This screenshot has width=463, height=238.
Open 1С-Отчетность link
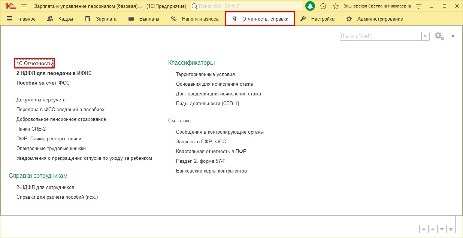(34, 63)
